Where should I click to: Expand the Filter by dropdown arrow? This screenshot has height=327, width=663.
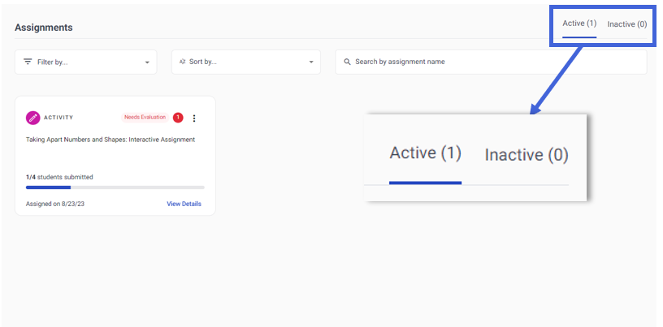pos(147,62)
